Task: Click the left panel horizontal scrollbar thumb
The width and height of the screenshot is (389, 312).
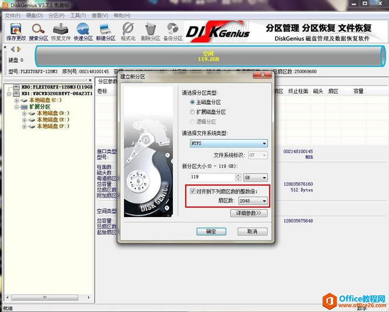Action: coord(45,297)
